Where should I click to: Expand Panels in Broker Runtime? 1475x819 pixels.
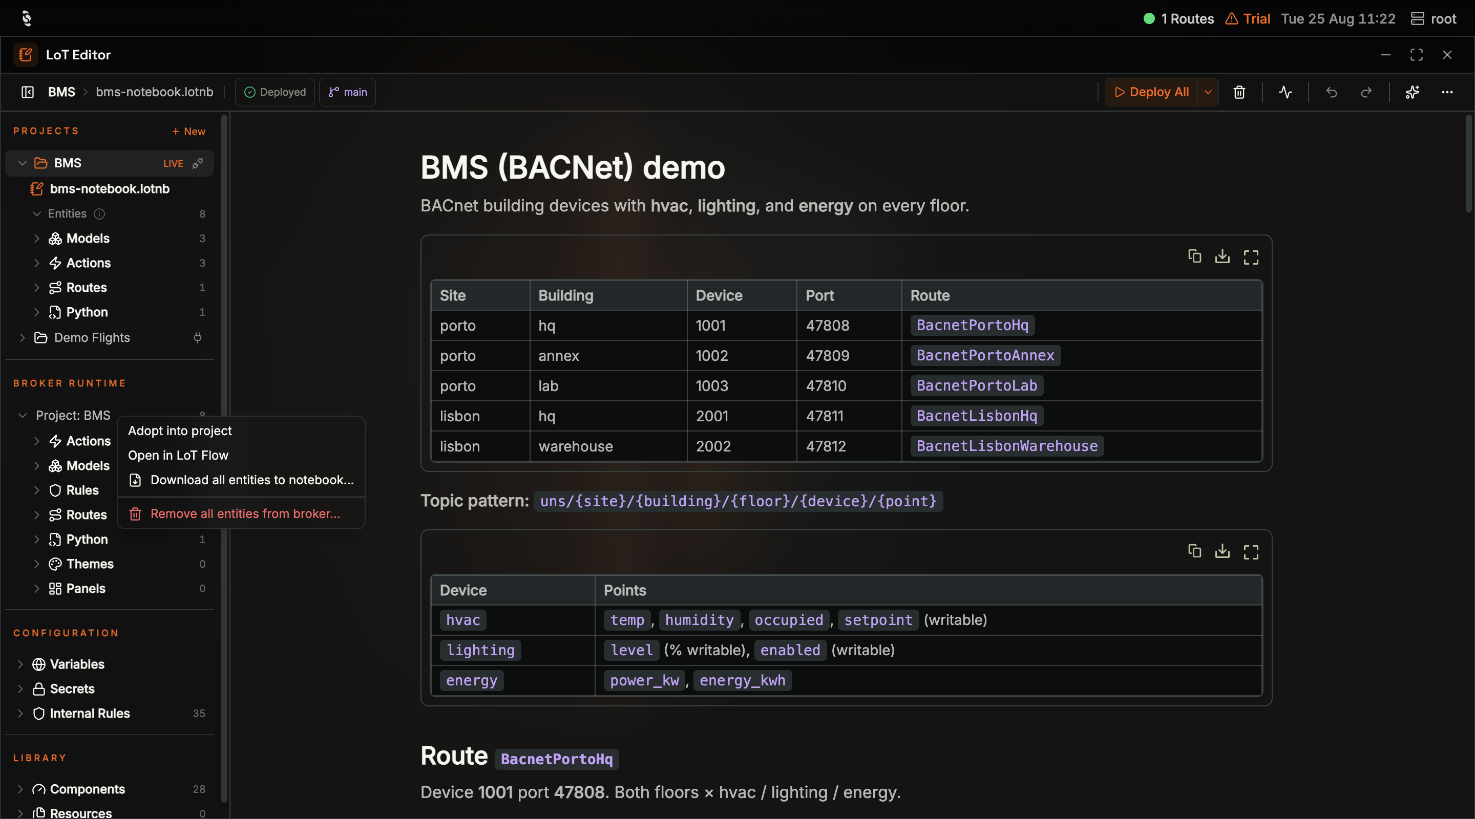tap(37, 588)
